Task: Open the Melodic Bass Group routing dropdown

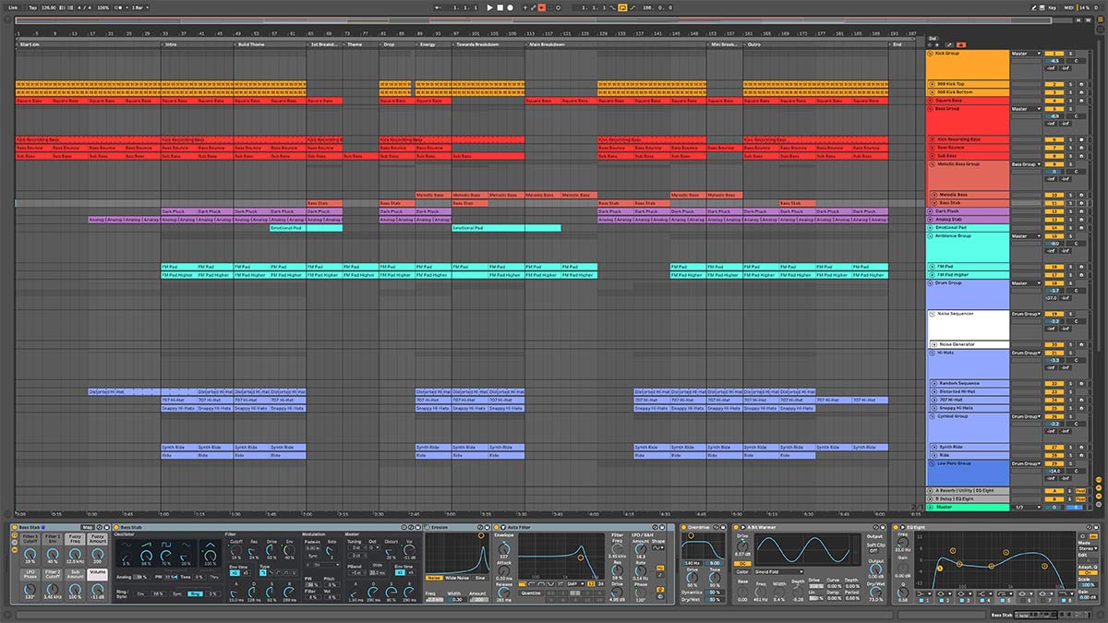Action: coord(1024,164)
